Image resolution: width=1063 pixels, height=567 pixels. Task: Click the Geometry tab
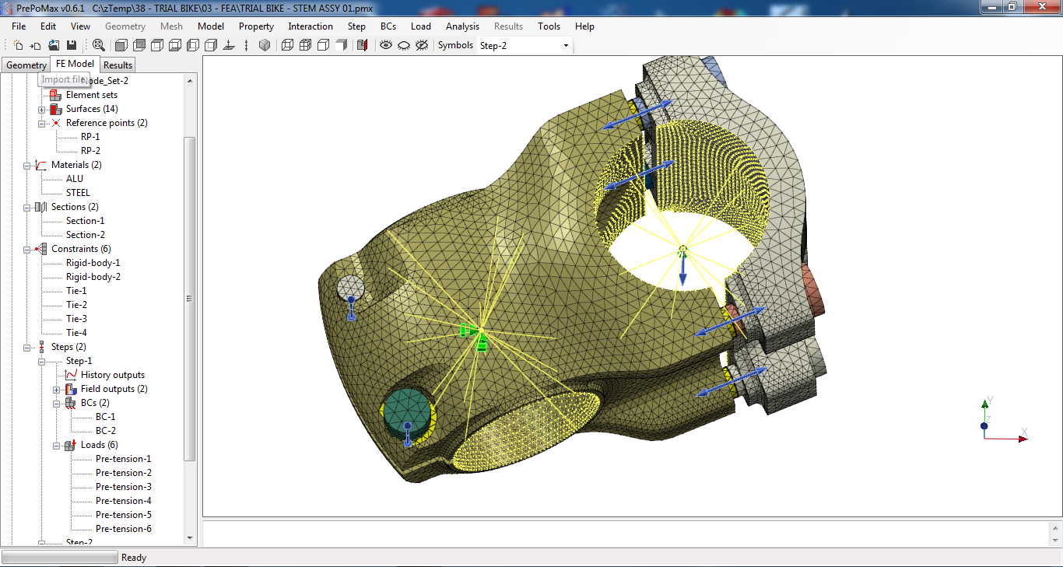25,65
